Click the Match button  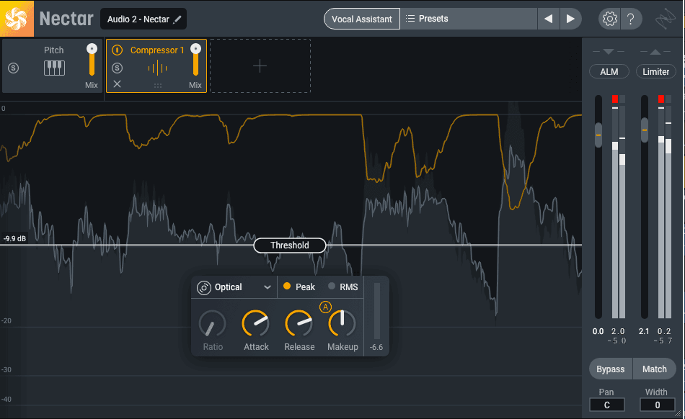click(x=655, y=369)
